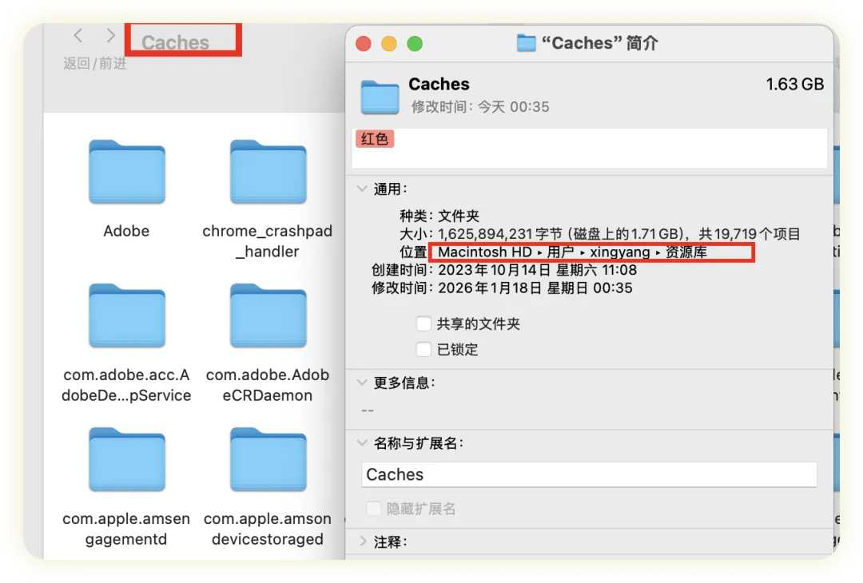The height and width of the screenshot is (583, 863).
Task: Click the 种类: 文件夹 row
Action: pos(439,216)
